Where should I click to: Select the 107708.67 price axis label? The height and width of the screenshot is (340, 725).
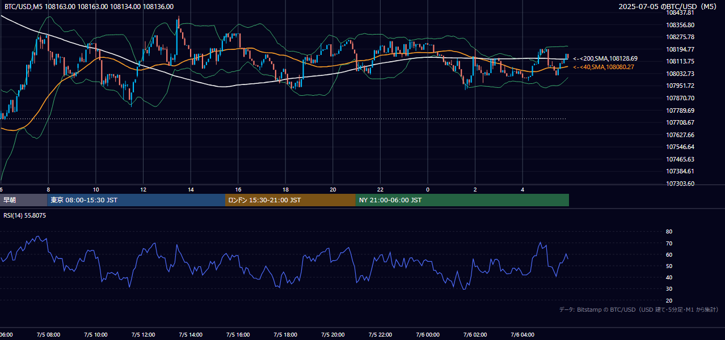tap(680, 122)
